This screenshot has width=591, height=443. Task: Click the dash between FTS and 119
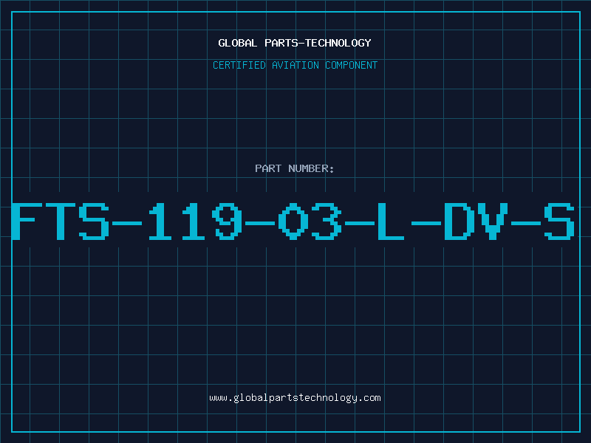coord(127,224)
